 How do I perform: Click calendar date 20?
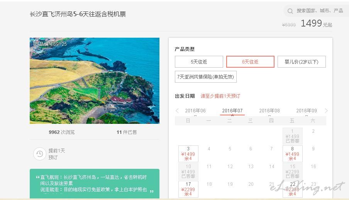(251, 184)
